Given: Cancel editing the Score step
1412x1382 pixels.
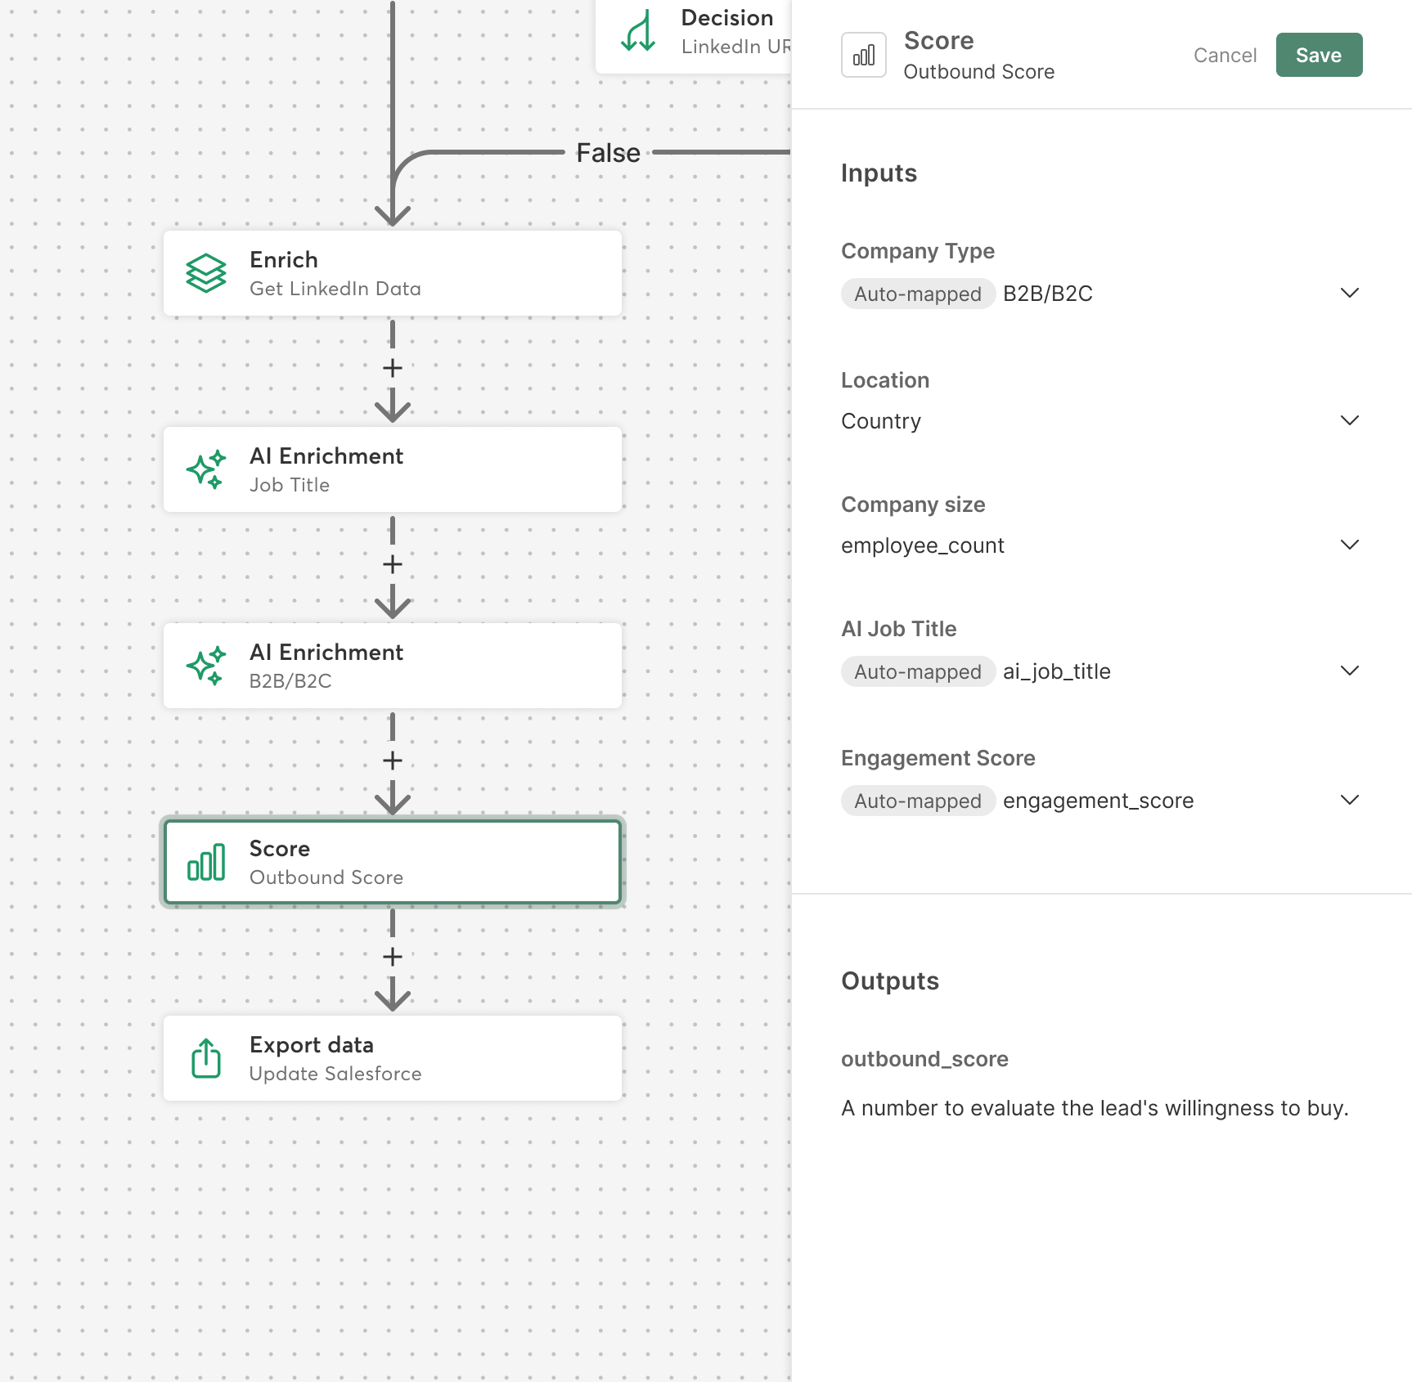Looking at the screenshot, I should click(x=1225, y=55).
